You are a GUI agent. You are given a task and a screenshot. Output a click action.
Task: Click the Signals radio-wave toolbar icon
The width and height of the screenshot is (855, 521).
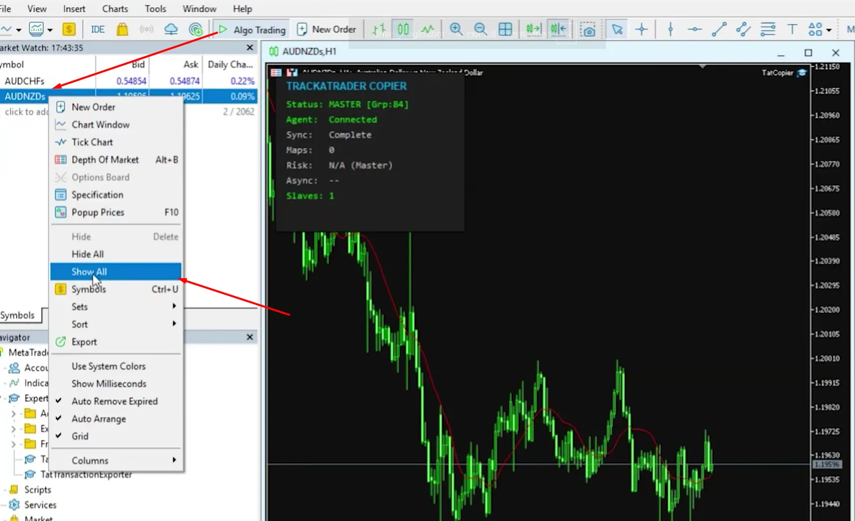tap(146, 29)
